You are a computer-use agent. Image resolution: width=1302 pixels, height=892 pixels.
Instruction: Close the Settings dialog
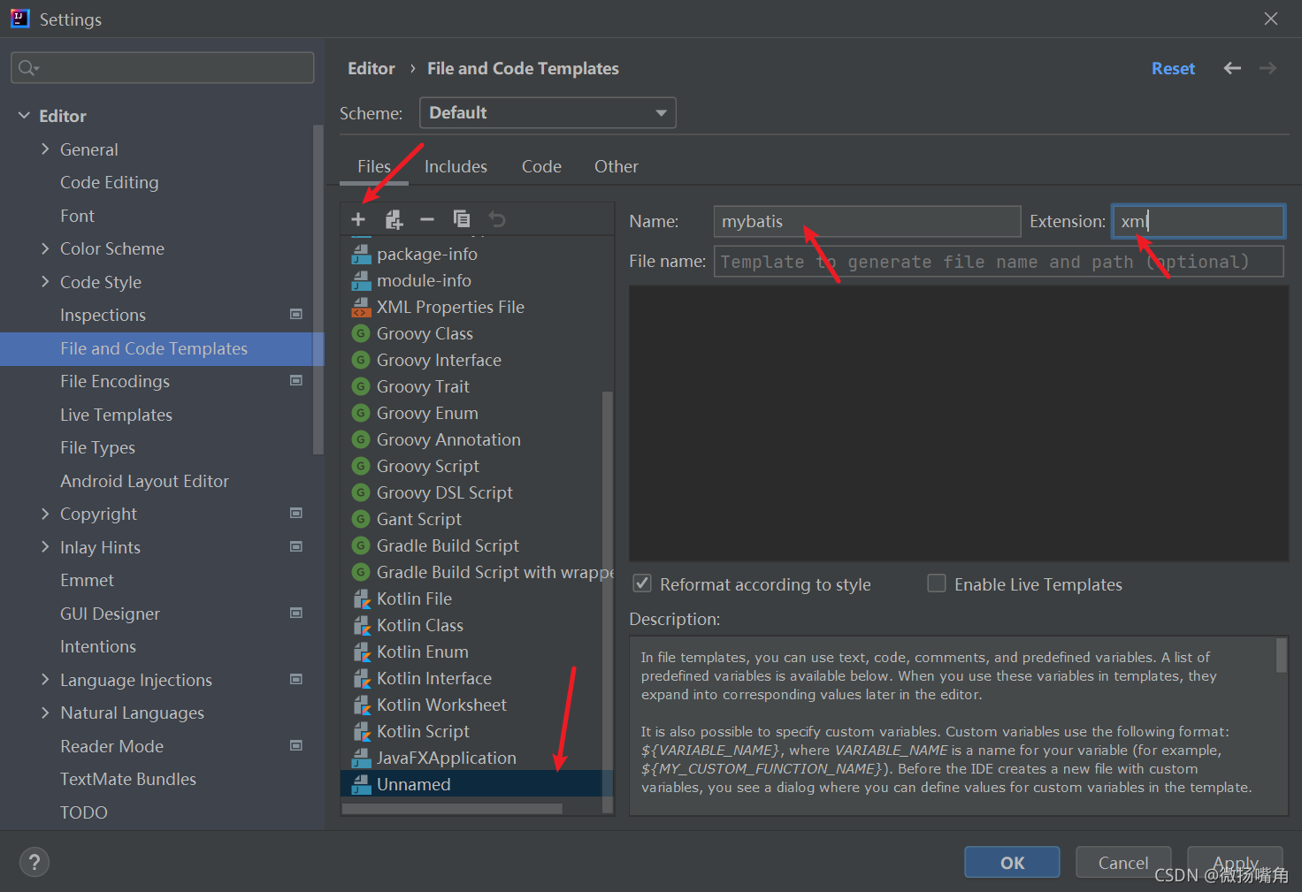(x=1271, y=19)
